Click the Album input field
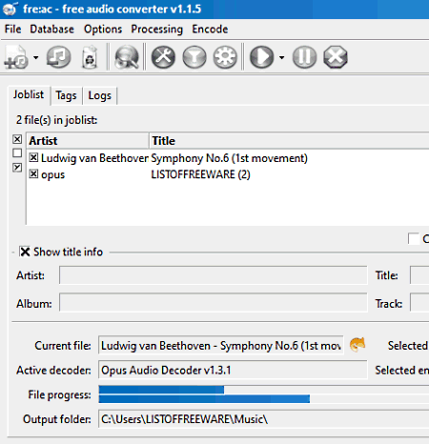Image resolution: width=429 pixels, height=444 pixels. pos(214,303)
